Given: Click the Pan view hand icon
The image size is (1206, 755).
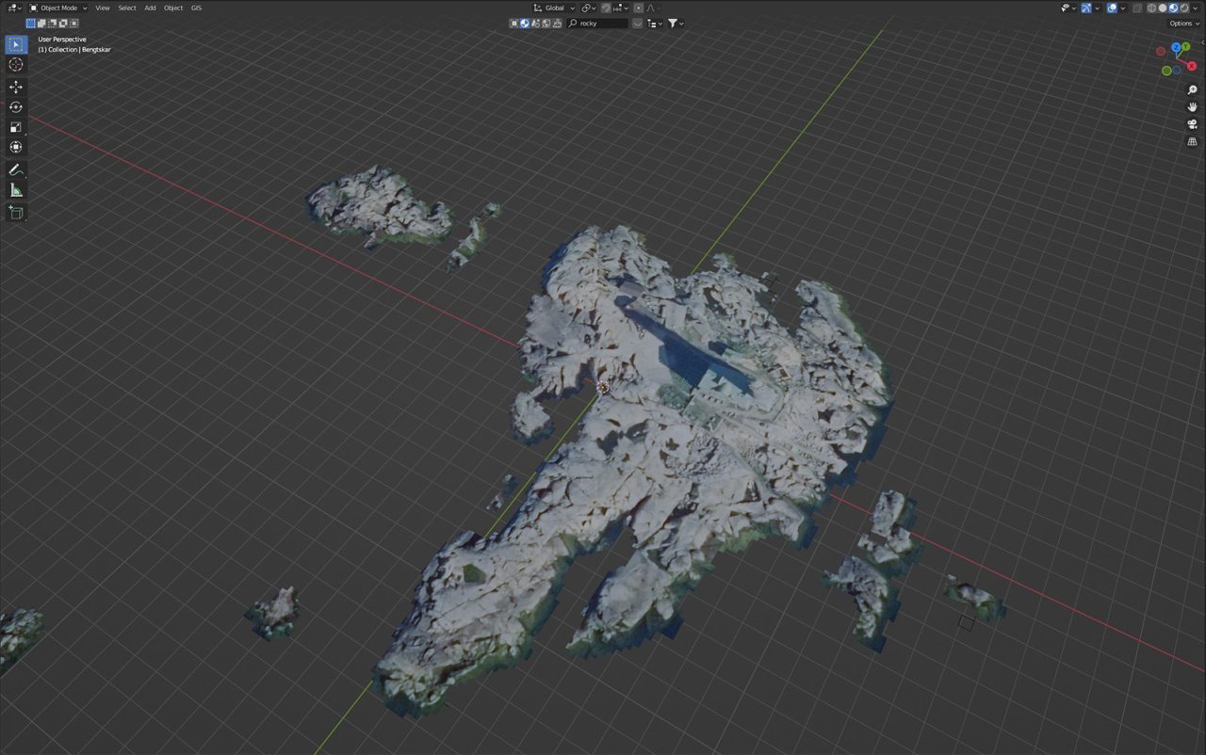Looking at the screenshot, I should click(x=1192, y=107).
